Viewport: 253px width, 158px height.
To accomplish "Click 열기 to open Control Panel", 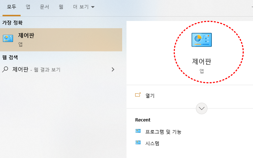I will [x=150, y=96].
